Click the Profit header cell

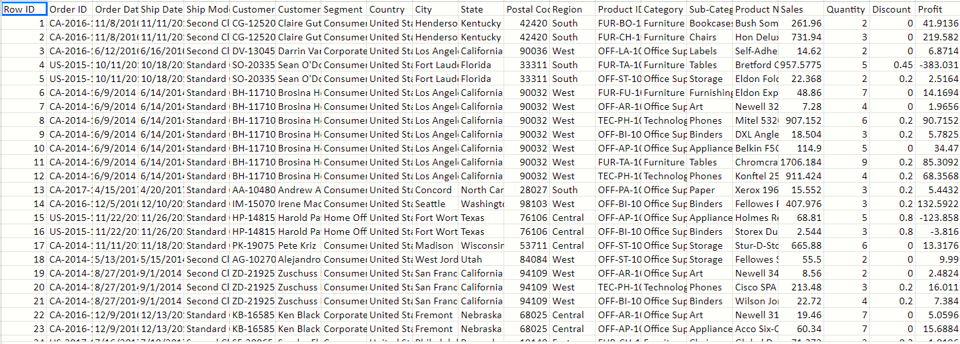(937, 9)
